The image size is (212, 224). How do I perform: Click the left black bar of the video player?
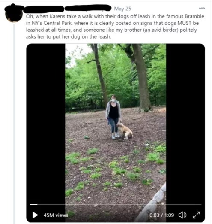coord(46,123)
